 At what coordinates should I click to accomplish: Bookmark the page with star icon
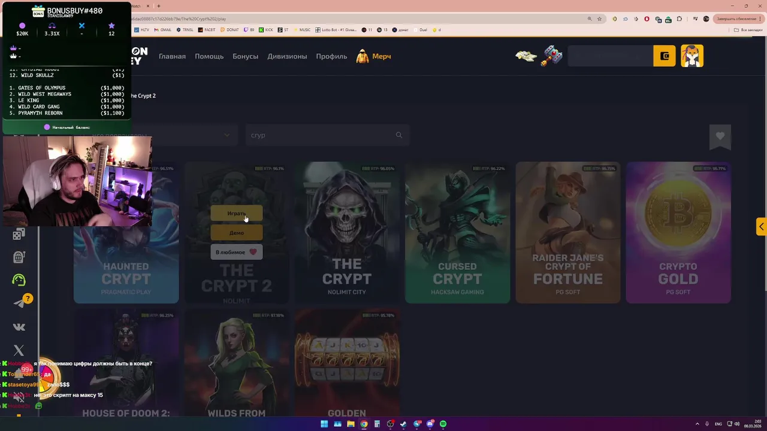coord(599,19)
